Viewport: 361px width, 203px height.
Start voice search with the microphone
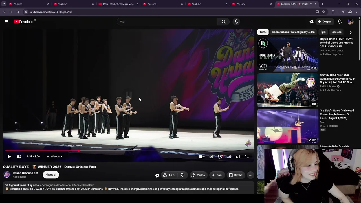236,22
